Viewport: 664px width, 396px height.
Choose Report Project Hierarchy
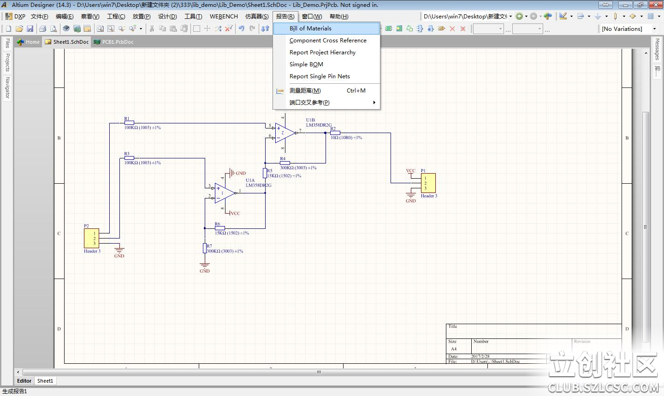tap(326, 52)
